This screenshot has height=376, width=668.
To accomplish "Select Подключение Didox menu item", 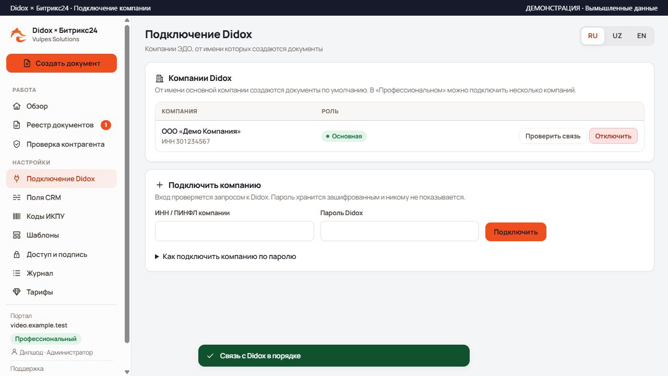I will coord(62,179).
